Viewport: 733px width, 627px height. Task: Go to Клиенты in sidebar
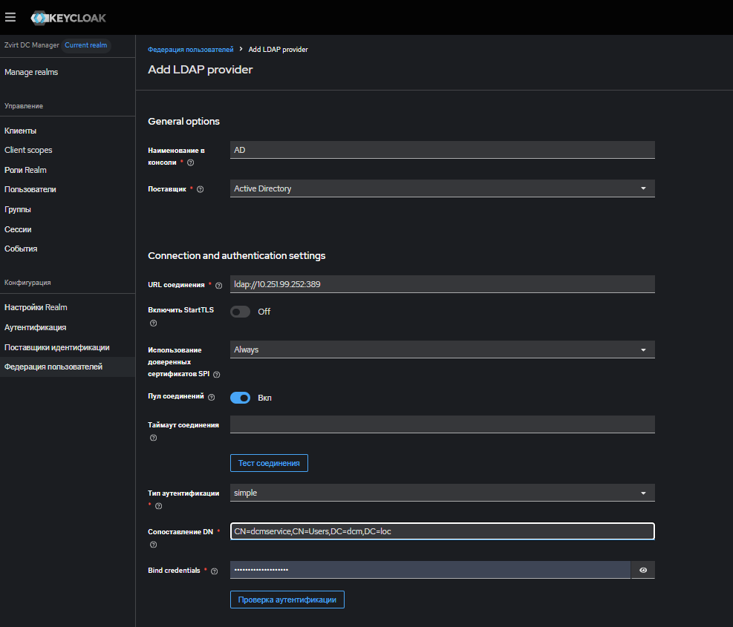click(x=21, y=131)
